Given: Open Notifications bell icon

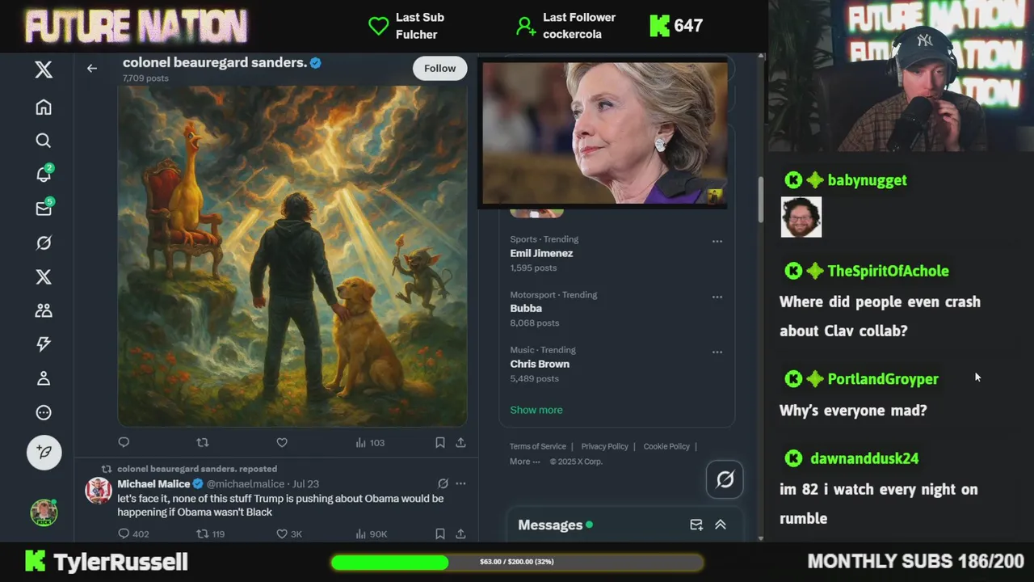Looking at the screenshot, I should [44, 175].
